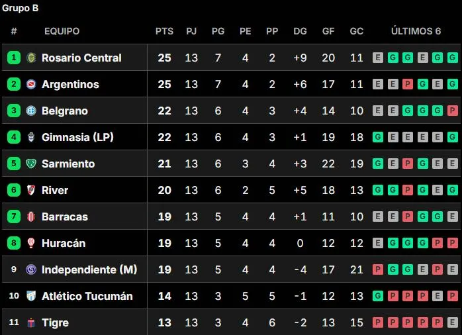462x335 pixels.
Task: Sort table by DG column header
Action: (x=300, y=31)
